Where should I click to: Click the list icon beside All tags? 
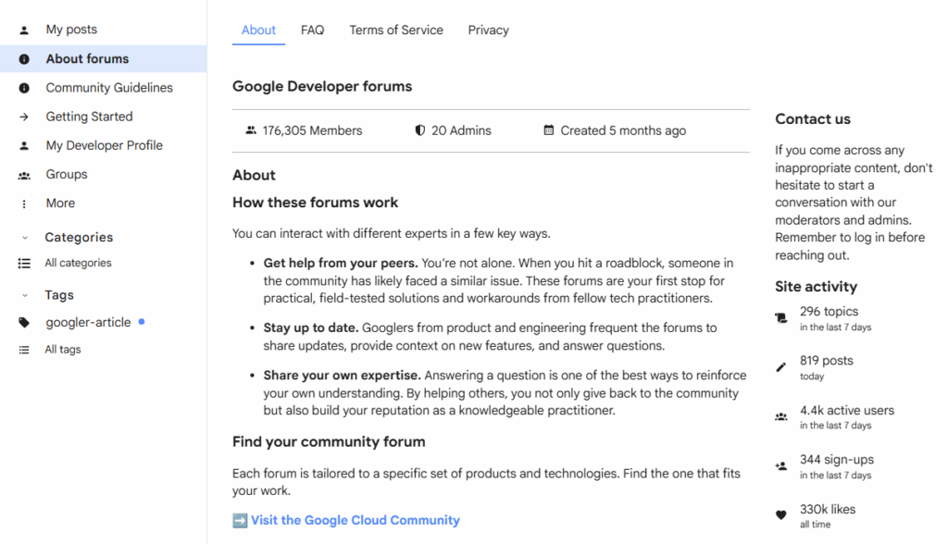coord(24,350)
